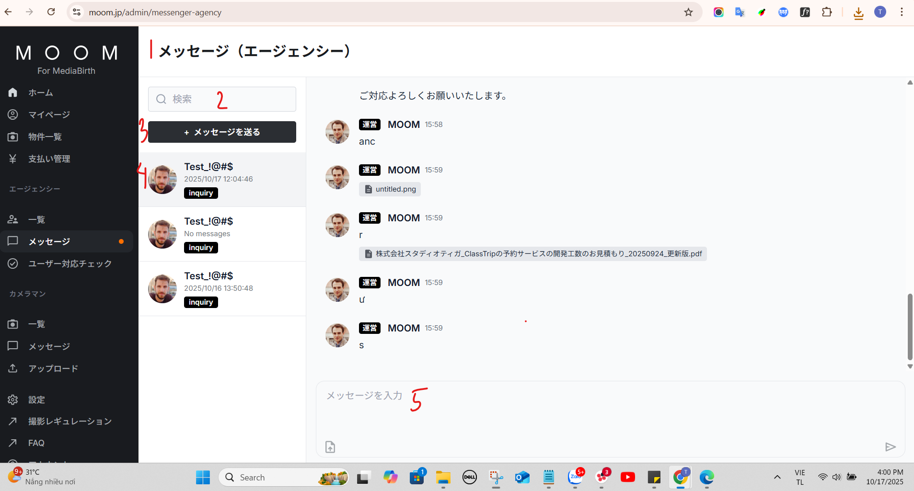Select the ホーム (home) icon in sidebar
Viewport: 914px width, 491px height.
[13, 92]
